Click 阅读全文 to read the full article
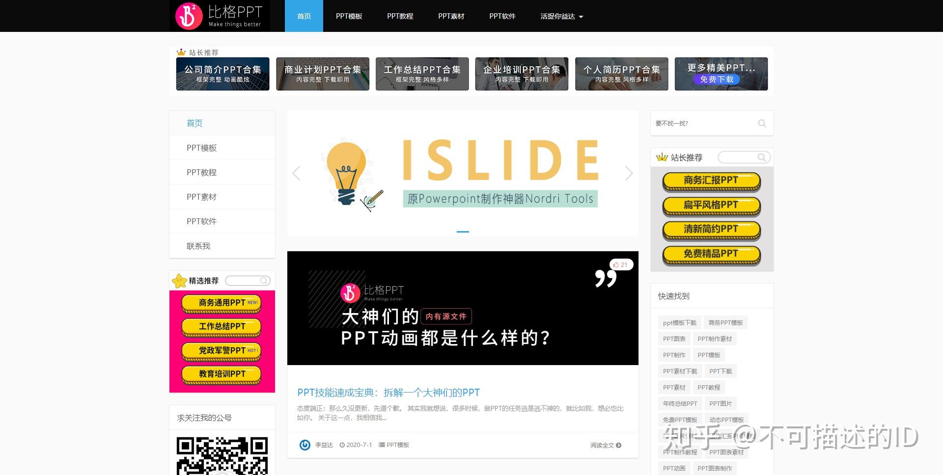Screen dimensions: 943x475 [606, 445]
